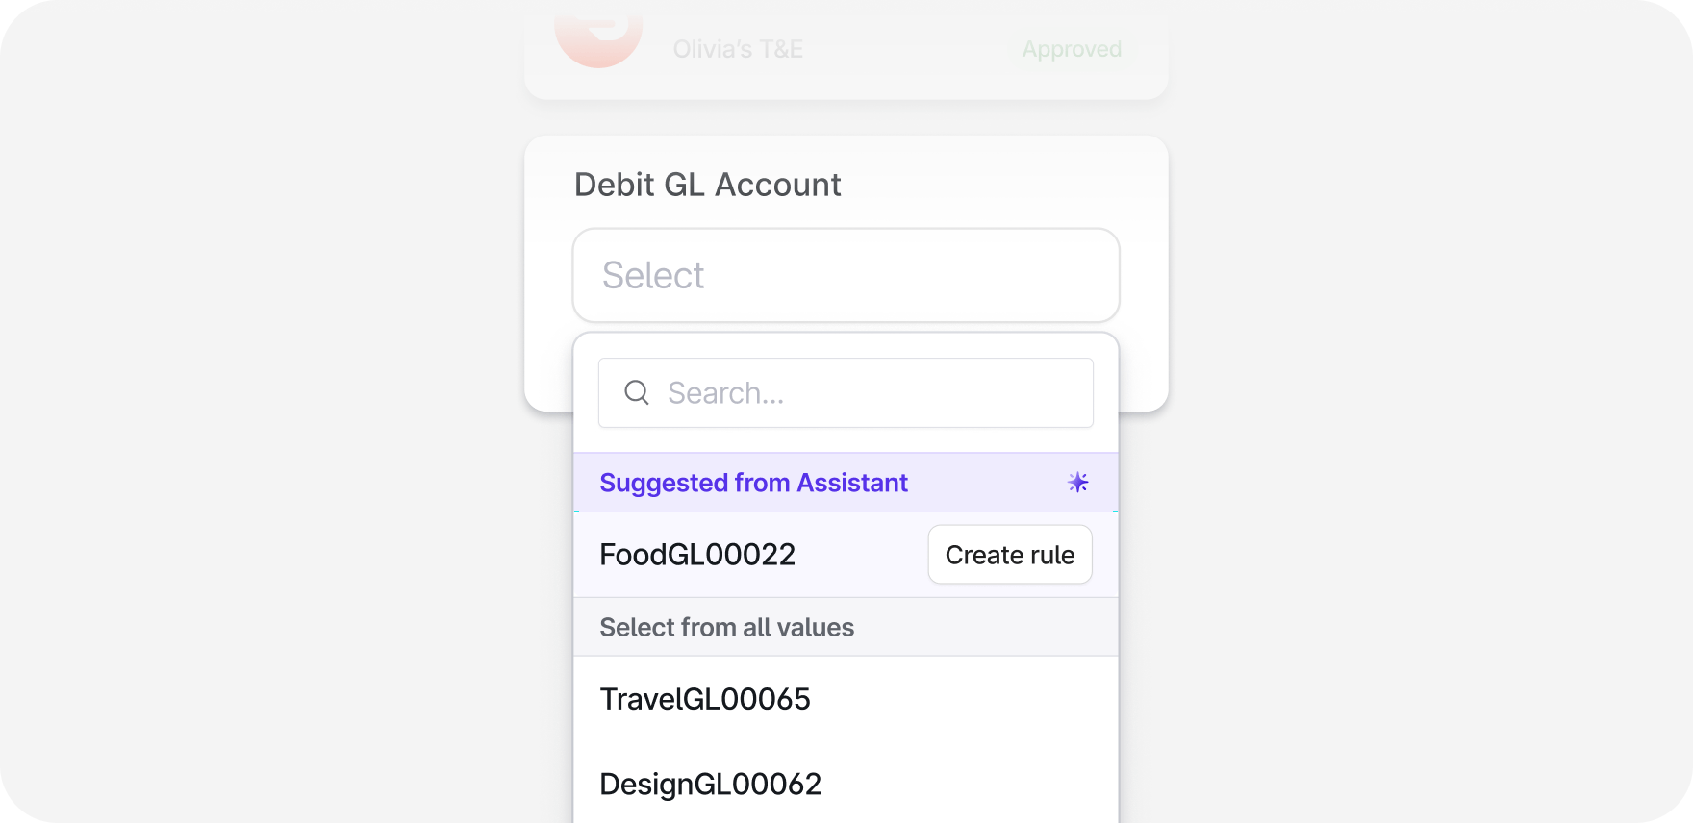Image resolution: width=1693 pixels, height=823 pixels.
Task: Click the Debit GL Account label
Action: (707, 185)
